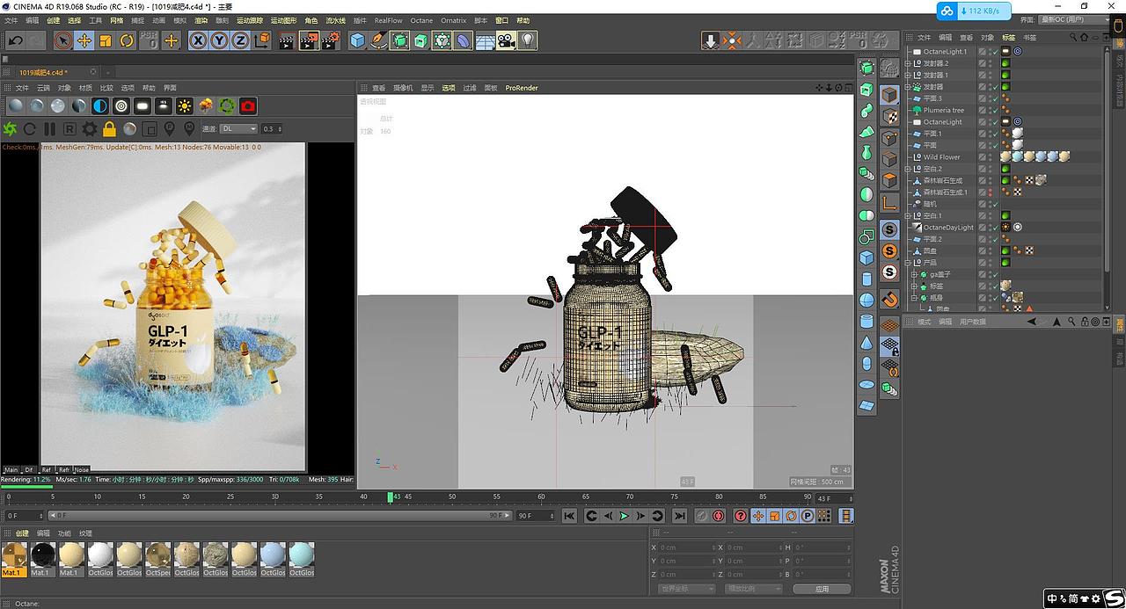The width and height of the screenshot is (1126, 609).
Task: Open 世界坐标 coordinate dropdown
Action: point(689,589)
